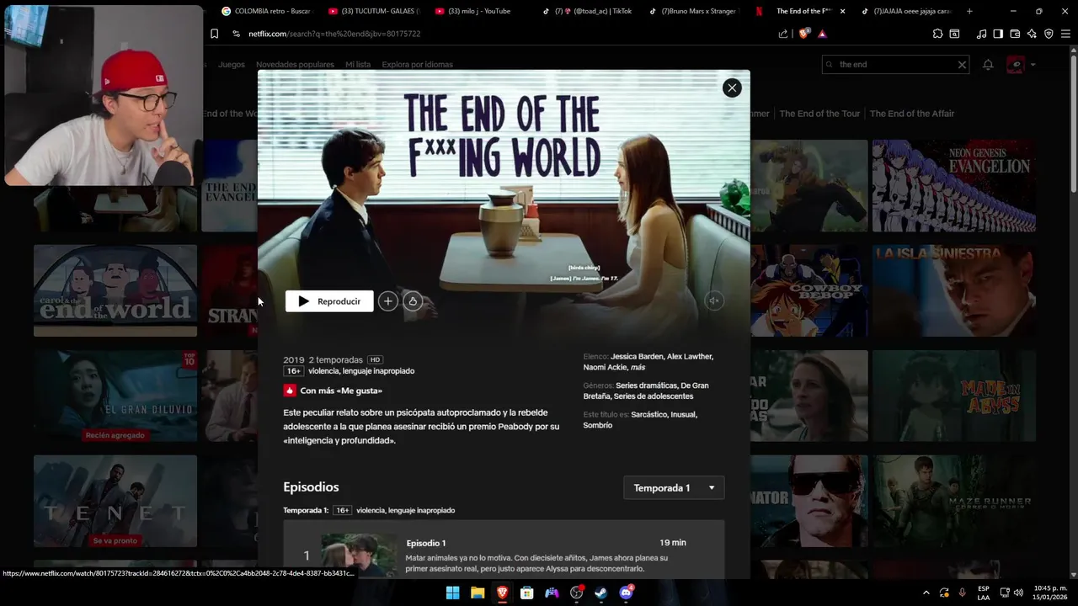The height and width of the screenshot is (606, 1078).
Task: Open site settings icon beside URL
Action: coord(237,34)
